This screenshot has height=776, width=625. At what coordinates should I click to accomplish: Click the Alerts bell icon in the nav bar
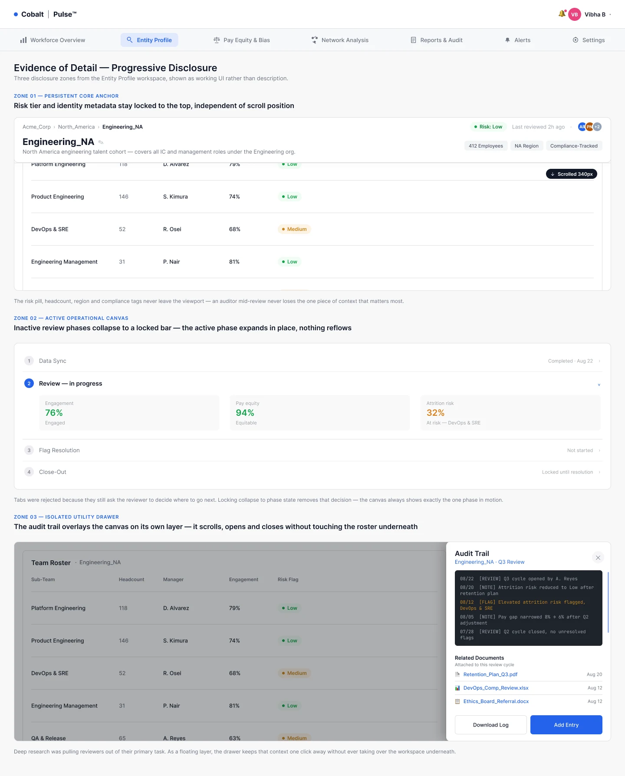pos(507,40)
